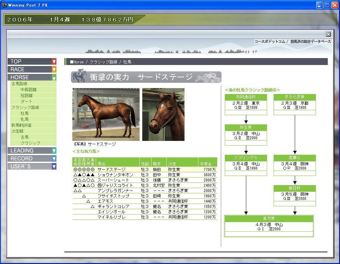Image resolution: width=340 pixels, height=264 pixels.
Task: Select the フサイチストップ row
Action: [145, 196]
